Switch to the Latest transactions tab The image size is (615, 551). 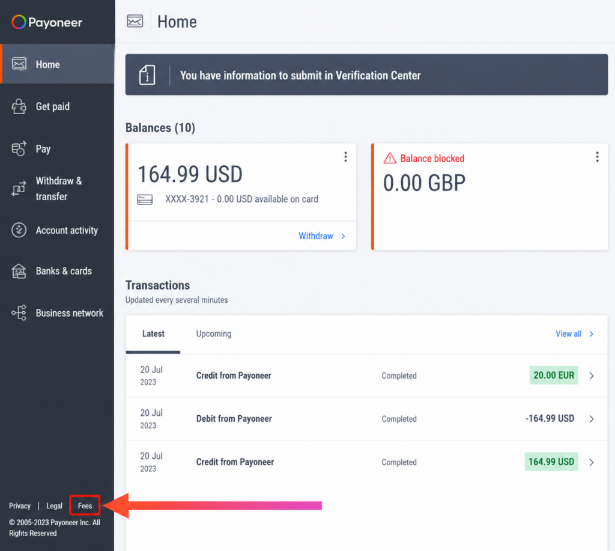[x=153, y=334]
